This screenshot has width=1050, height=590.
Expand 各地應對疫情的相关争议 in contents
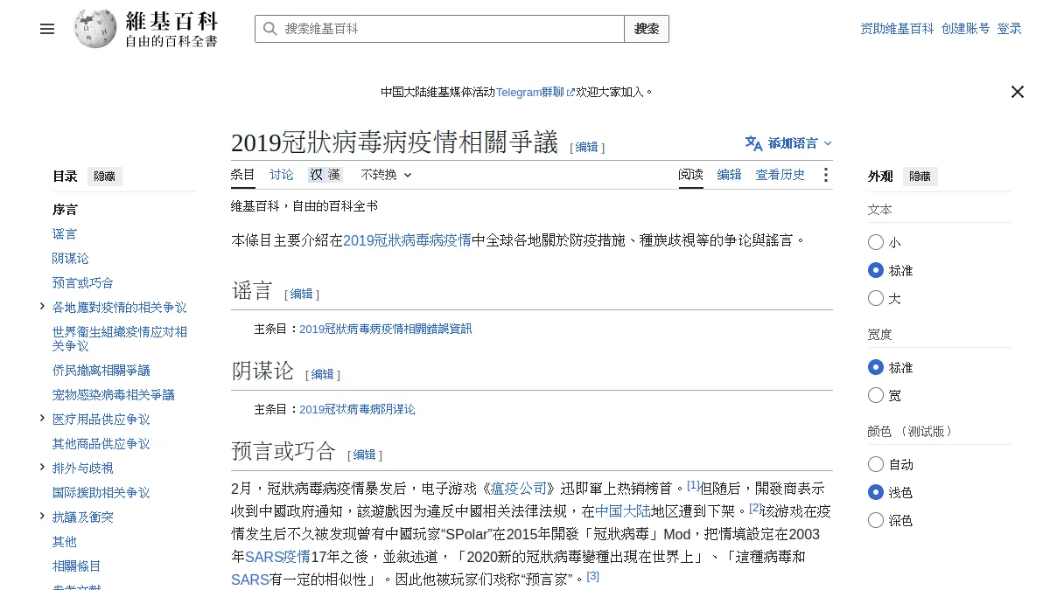point(42,307)
